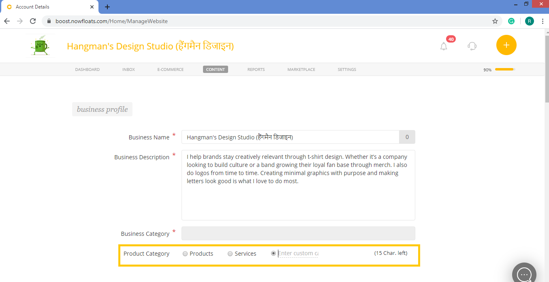549x282 pixels.
Task: View site info padlock icon
Action: click(x=49, y=21)
